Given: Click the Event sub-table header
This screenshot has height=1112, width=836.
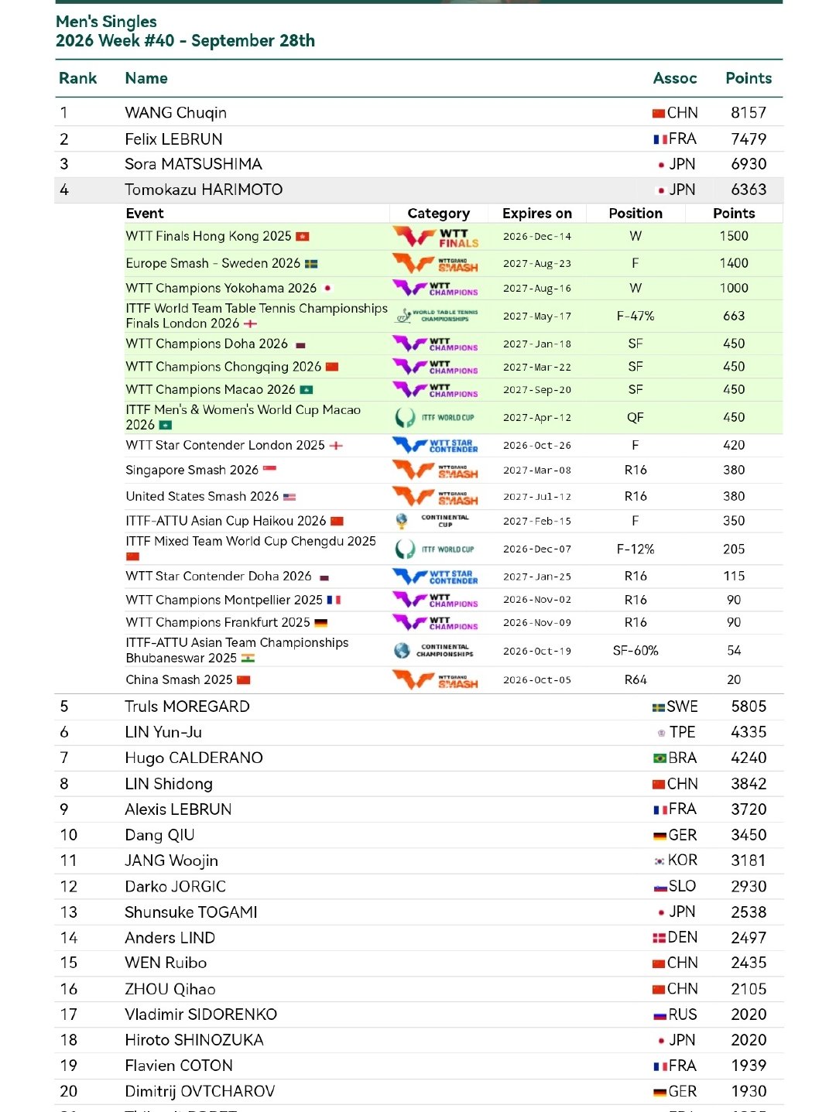Looking at the screenshot, I should [x=145, y=214].
